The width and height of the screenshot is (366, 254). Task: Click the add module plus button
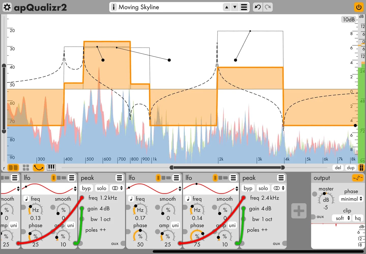tap(299, 211)
